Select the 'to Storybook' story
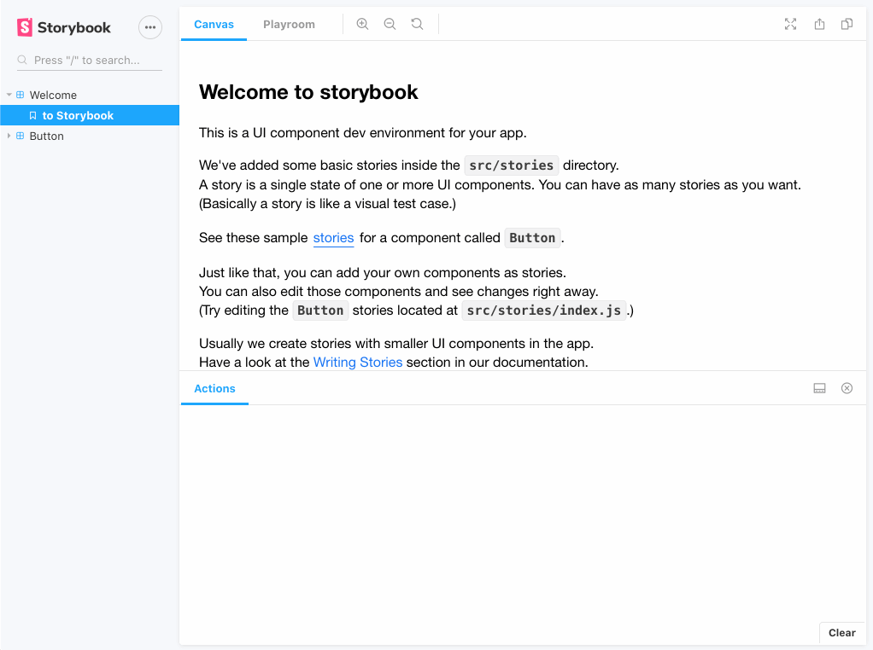The image size is (873, 650). click(x=90, y=115)
